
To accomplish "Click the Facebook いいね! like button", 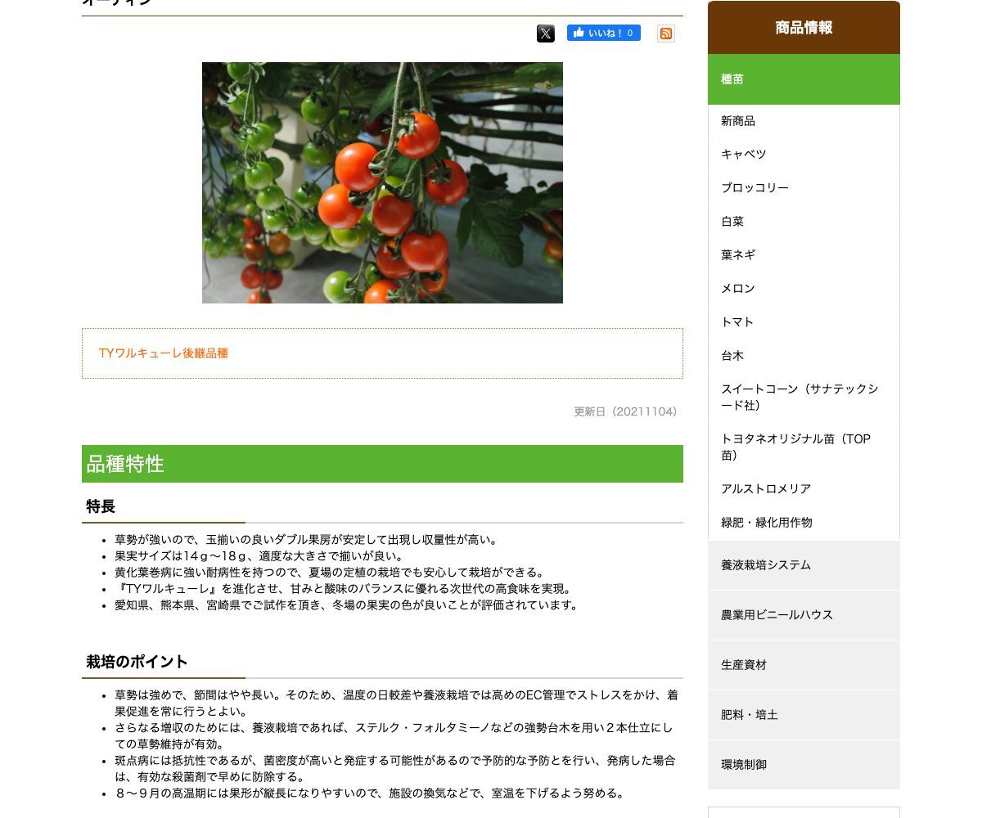I will tap(603, 34).
